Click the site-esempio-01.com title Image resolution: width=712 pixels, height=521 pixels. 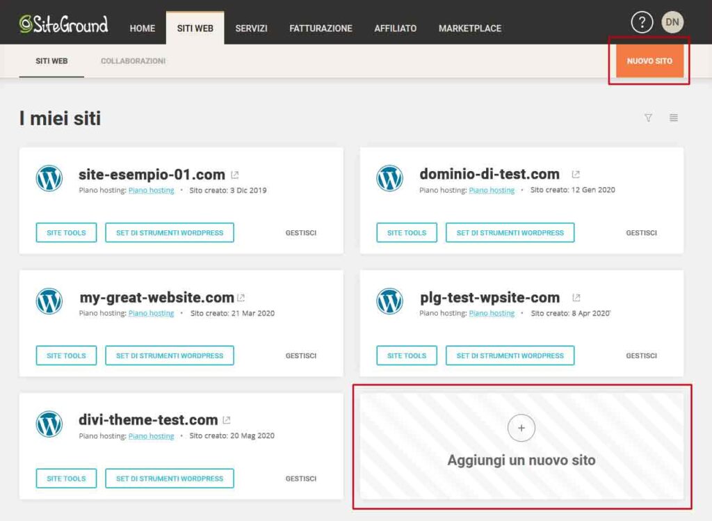tap(152, 175)
